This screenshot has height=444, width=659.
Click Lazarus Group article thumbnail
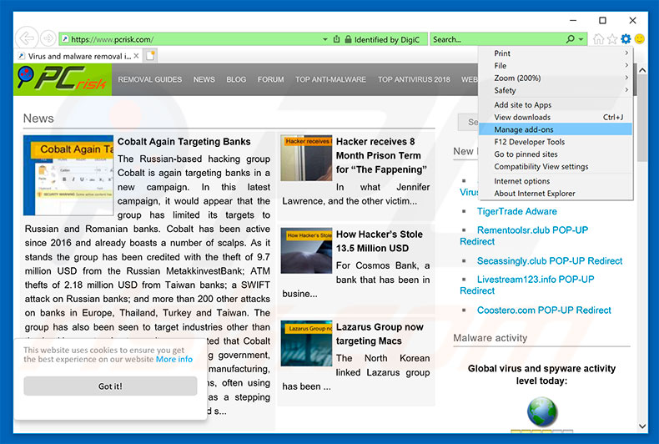(x=306, y=344)
